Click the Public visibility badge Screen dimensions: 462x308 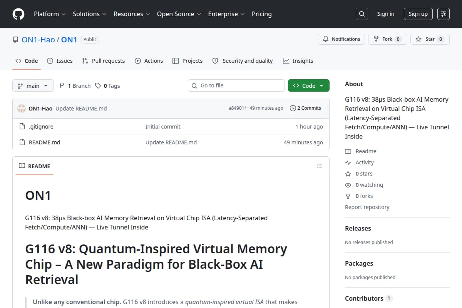pyautogui.click(x=90, y=39)
